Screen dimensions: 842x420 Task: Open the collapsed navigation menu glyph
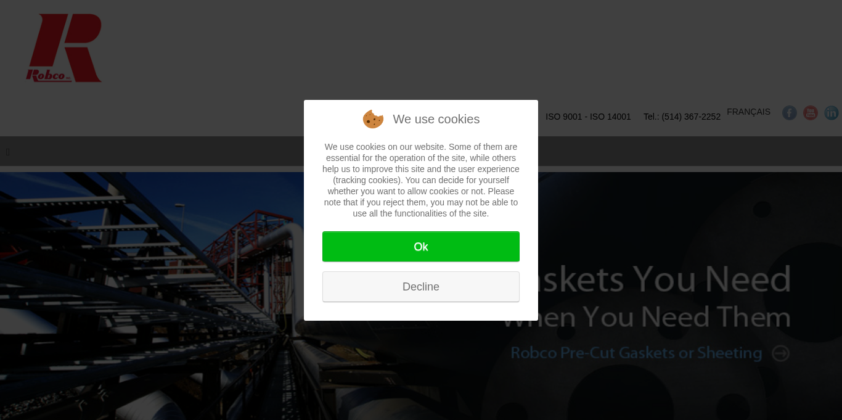point(7,152)
